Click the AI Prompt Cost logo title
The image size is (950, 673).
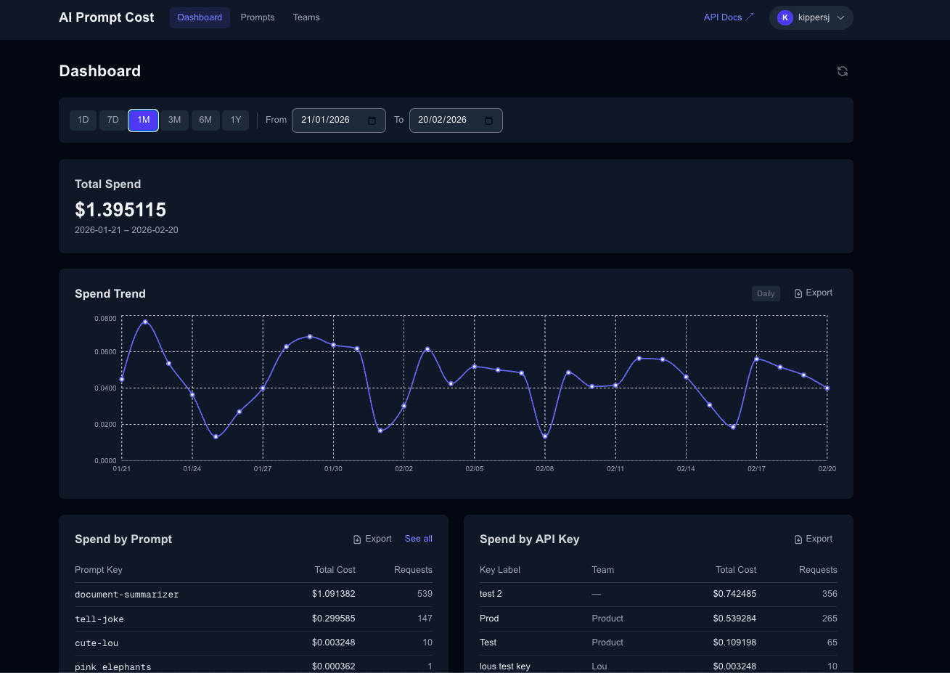click(107, 17)
